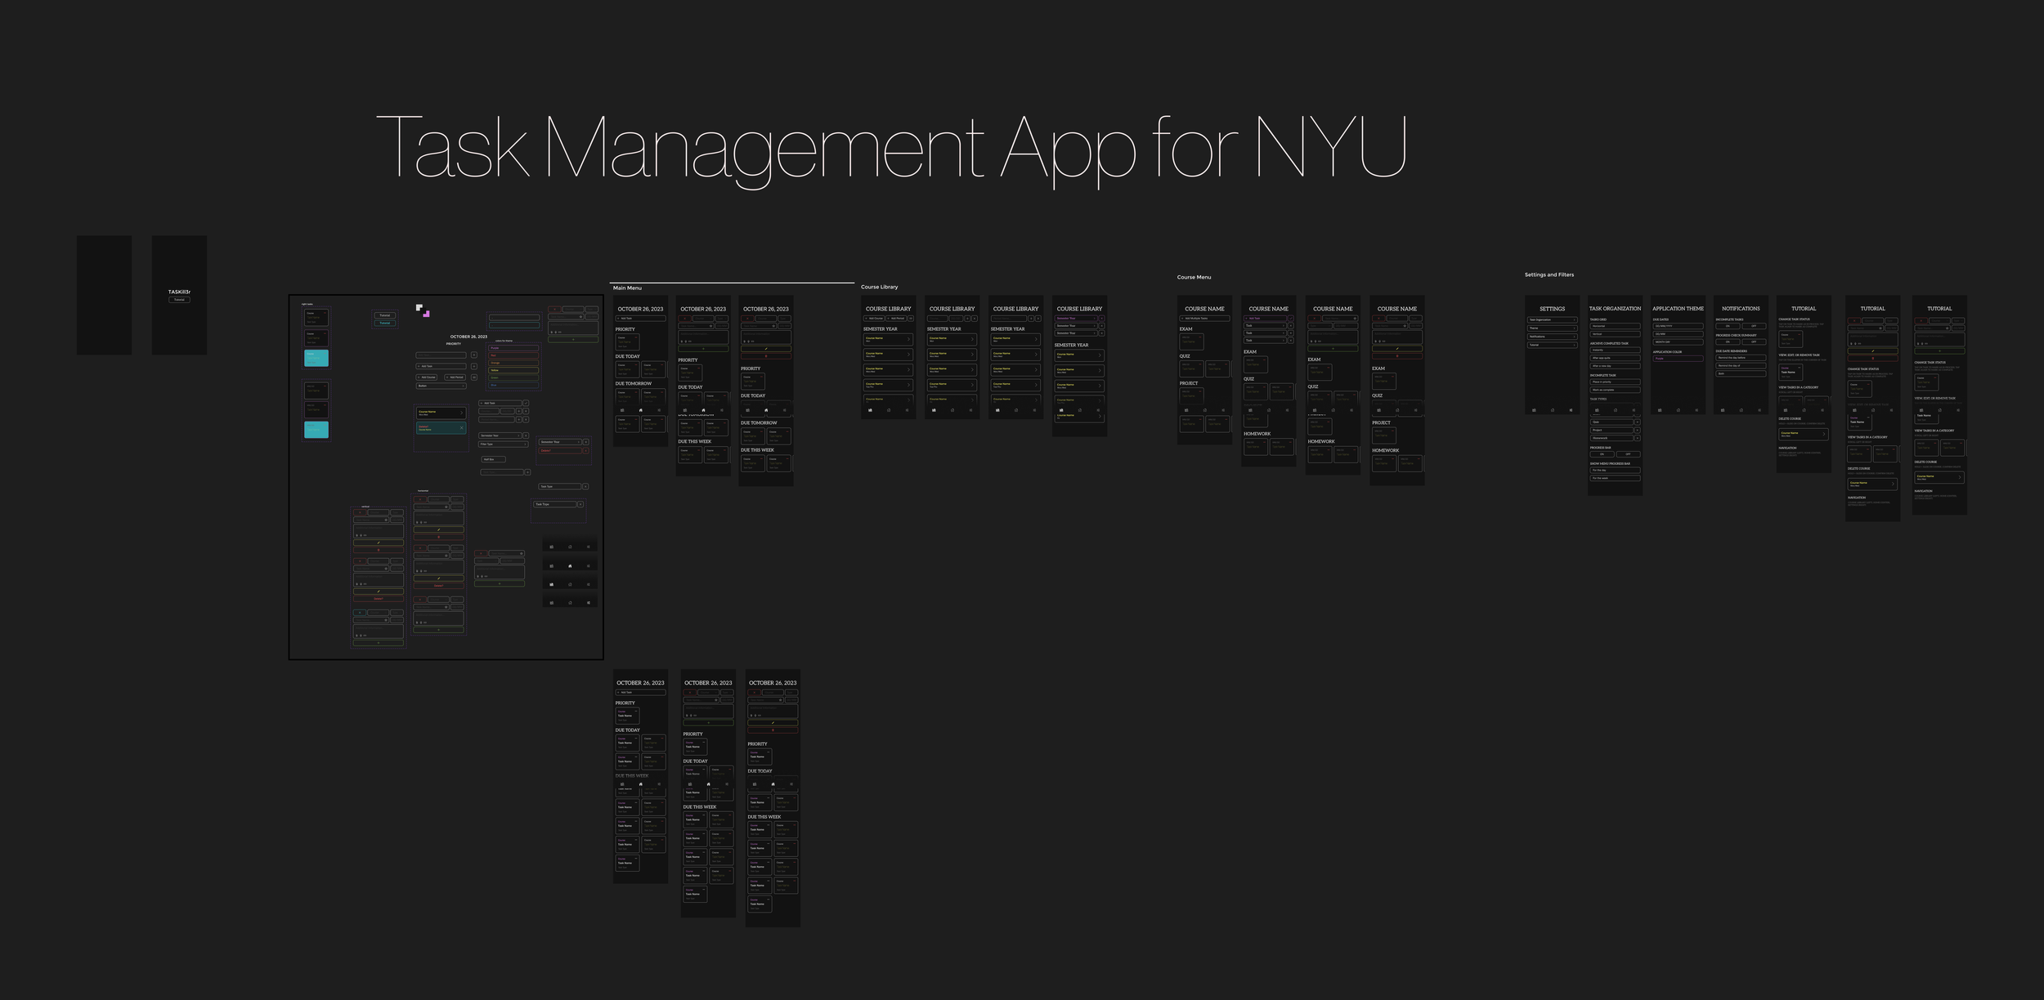
Task: Open Notifications from the Settings menu
Action: point(1553,337)
